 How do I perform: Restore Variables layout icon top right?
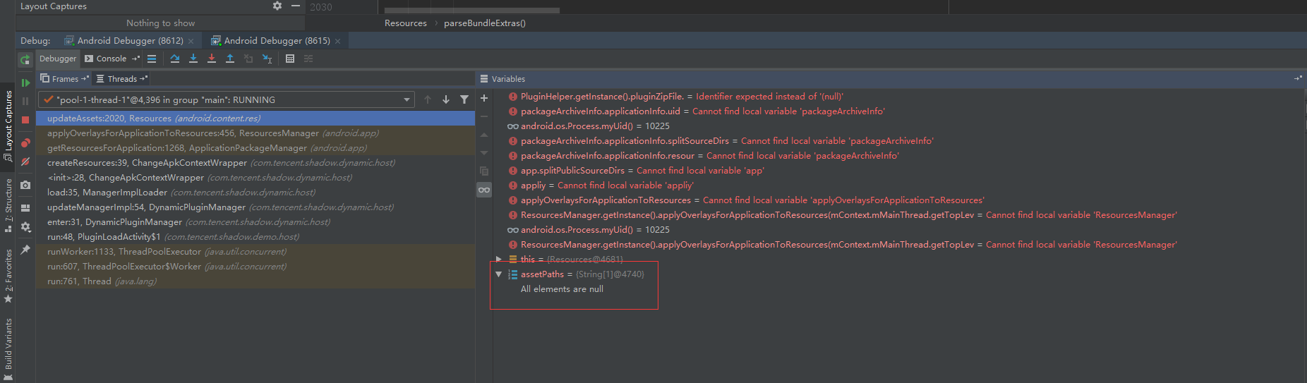(x=1297, y=78)
